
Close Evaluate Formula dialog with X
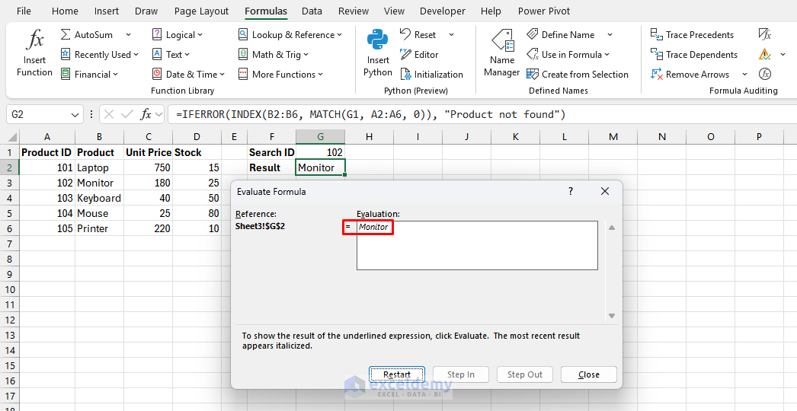tap(605, 192)
